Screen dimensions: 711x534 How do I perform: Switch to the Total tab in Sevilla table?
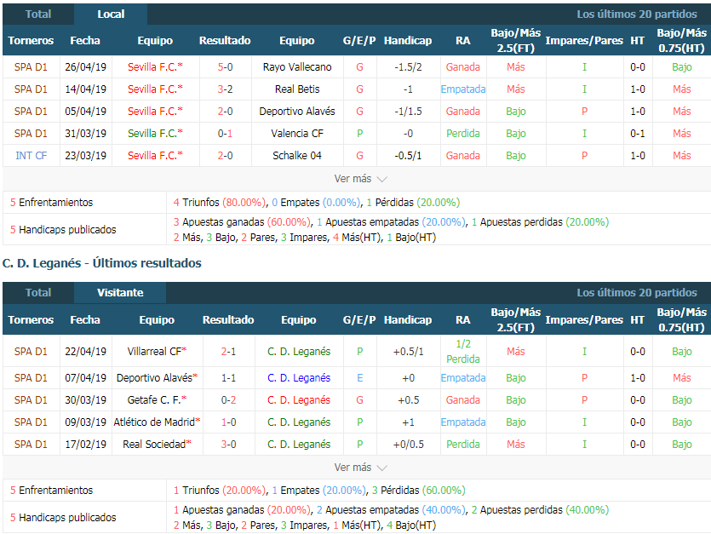tap(38, 14)
